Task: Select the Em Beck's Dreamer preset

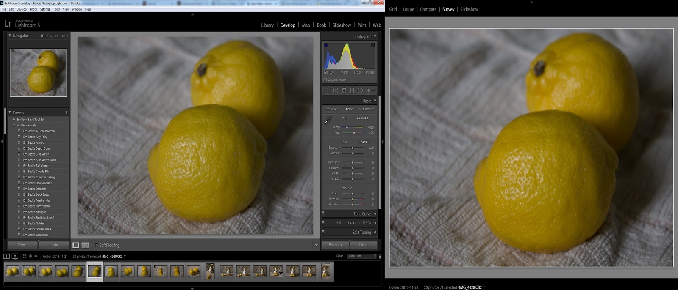Action: pyautogui.click(x=35, y=189)
